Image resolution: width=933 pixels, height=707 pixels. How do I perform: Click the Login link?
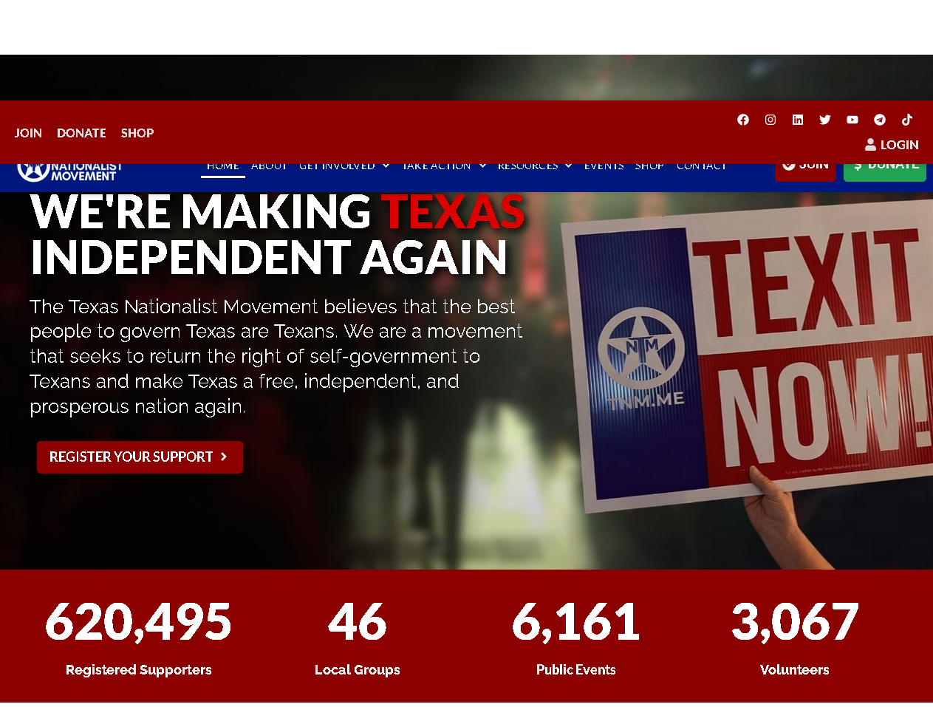tap(892, 145)
